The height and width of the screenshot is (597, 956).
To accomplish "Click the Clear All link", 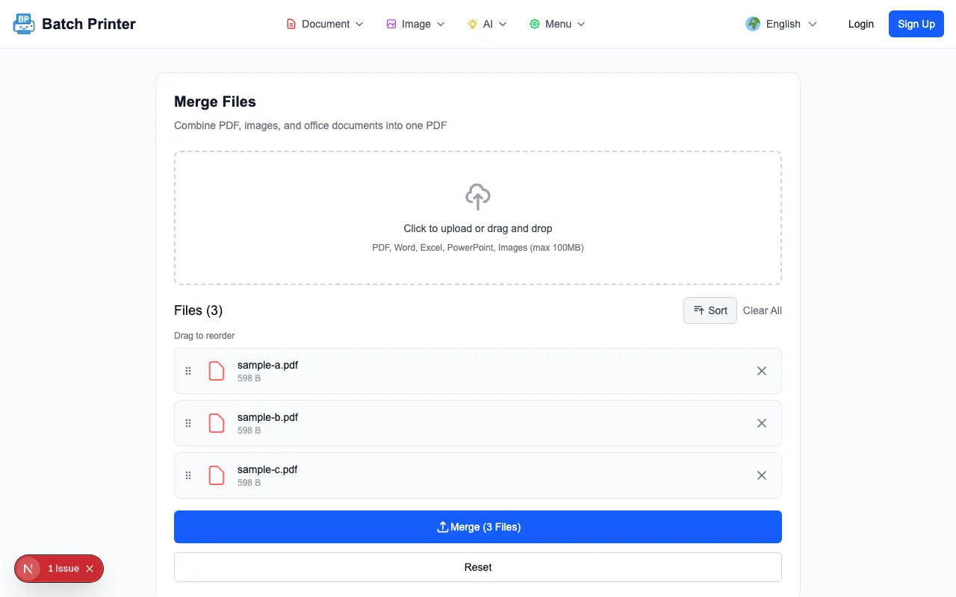I will [763, 310].
